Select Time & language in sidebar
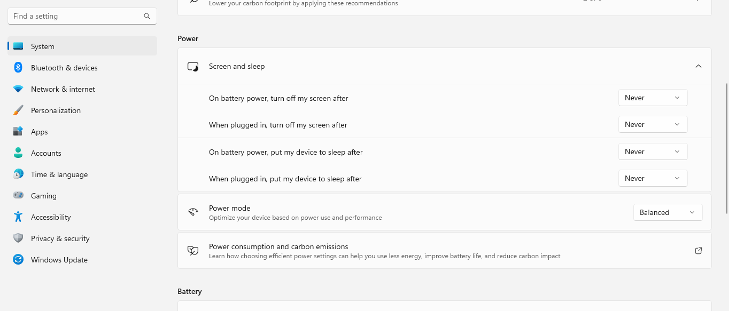729x311 pixels. [x=59, y=174]
